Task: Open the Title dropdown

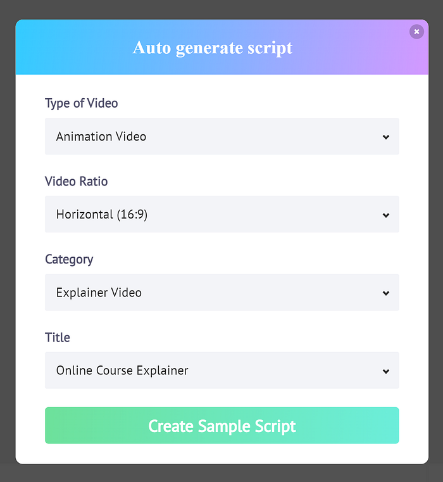Action: coord(221,371)
